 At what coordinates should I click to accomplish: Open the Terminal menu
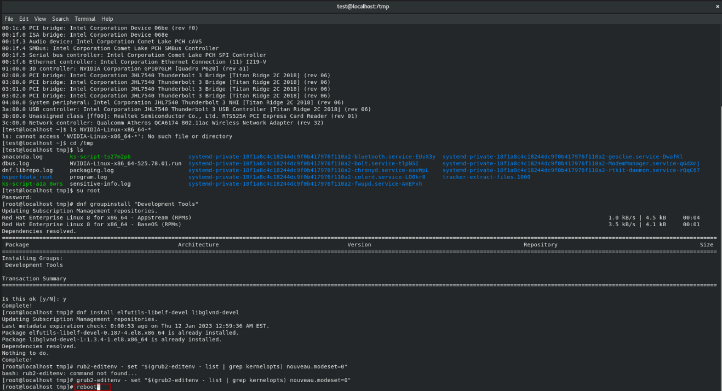pos(85,19)
